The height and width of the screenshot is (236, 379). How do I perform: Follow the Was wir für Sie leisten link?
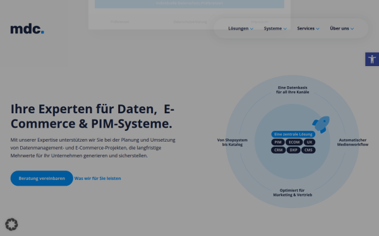tap(97, 179)
